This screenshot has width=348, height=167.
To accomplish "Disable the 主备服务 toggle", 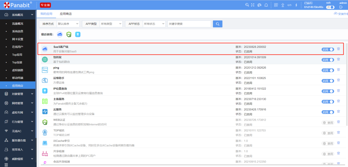I will pyautogui.click(x=328, y=101).
